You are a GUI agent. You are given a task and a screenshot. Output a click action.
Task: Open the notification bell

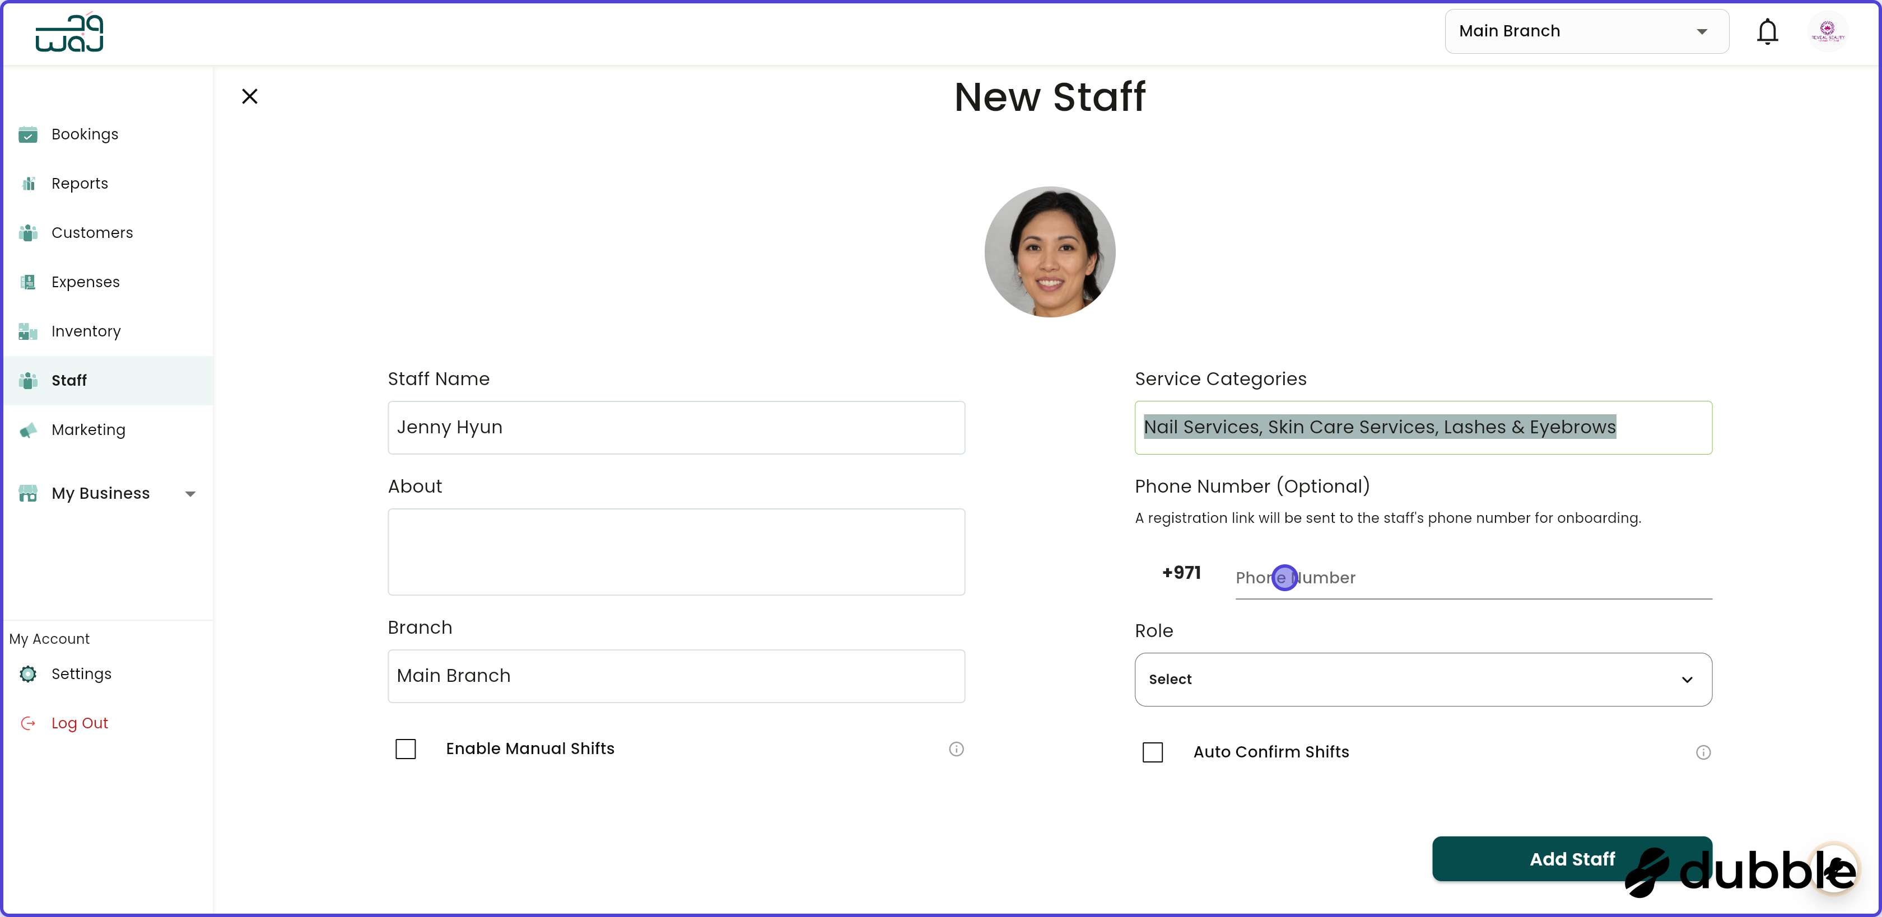point(1768,31)
